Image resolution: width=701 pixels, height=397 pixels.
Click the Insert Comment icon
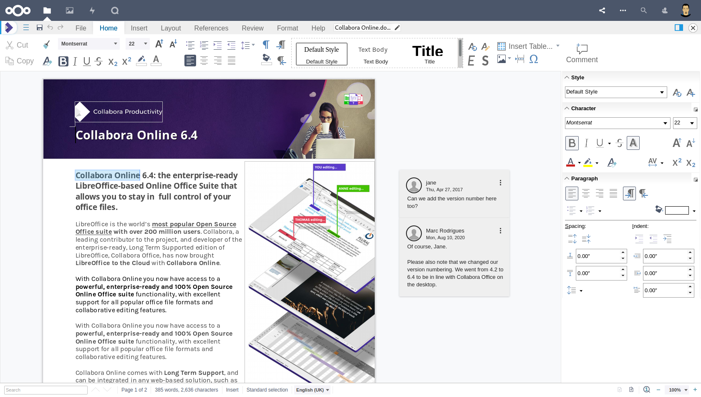click(x=582, y=53)
